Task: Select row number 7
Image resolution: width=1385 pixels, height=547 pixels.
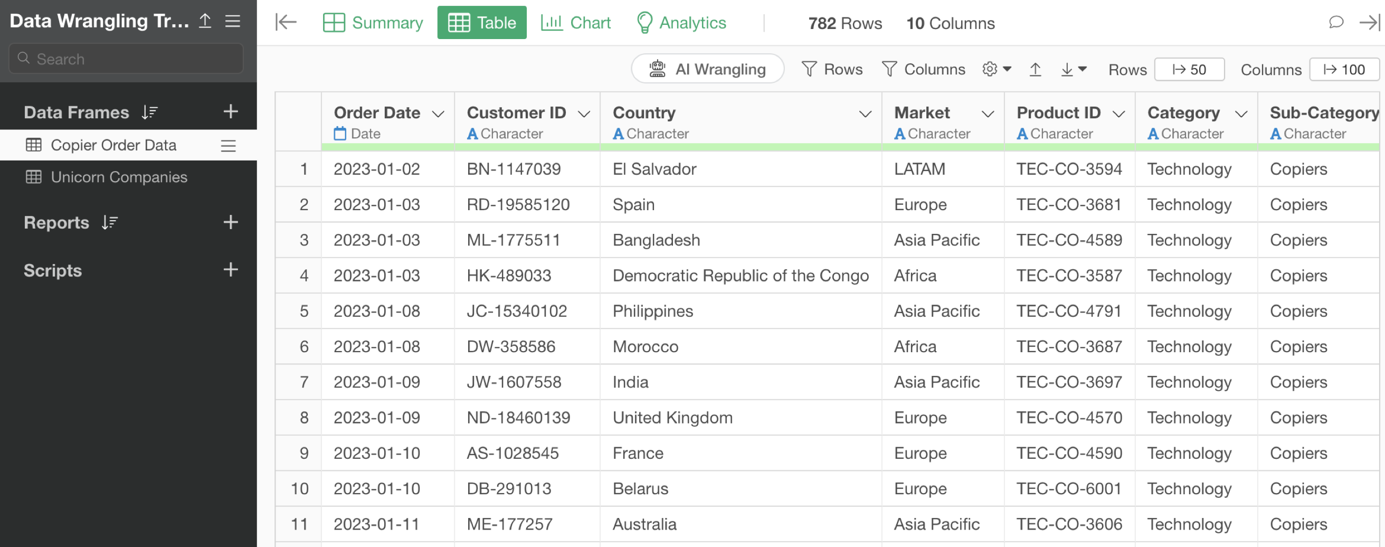Action: click(298, 382)
